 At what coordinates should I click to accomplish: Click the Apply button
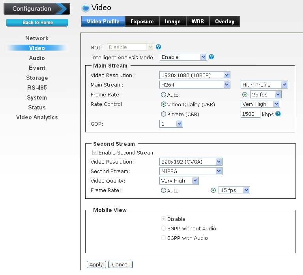[96, 264]
